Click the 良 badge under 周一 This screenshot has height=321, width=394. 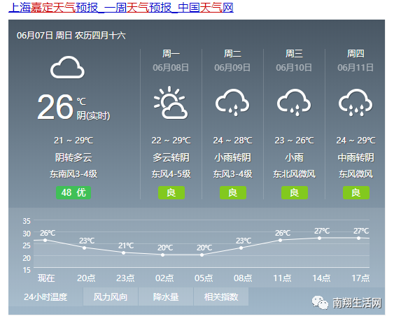click(171, 192)
